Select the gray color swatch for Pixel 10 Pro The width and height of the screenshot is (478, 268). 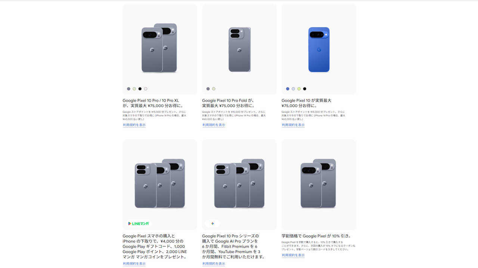pyautogui.click(x=129, y=89)
